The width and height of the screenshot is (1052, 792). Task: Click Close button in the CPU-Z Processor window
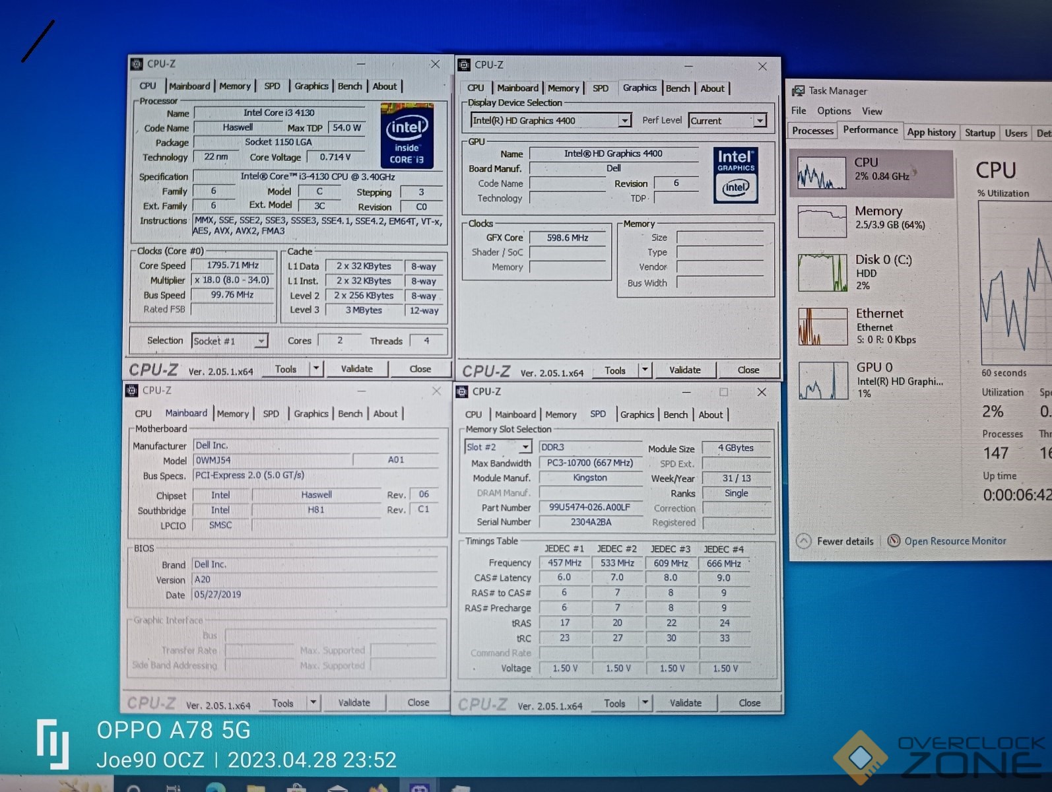[x=420, y=369]
